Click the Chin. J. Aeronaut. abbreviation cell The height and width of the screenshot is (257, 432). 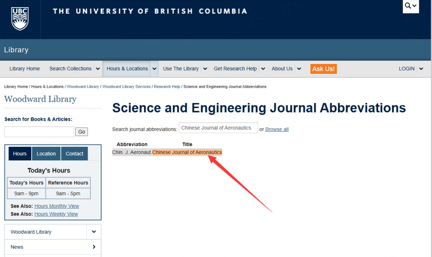(132, 152)
